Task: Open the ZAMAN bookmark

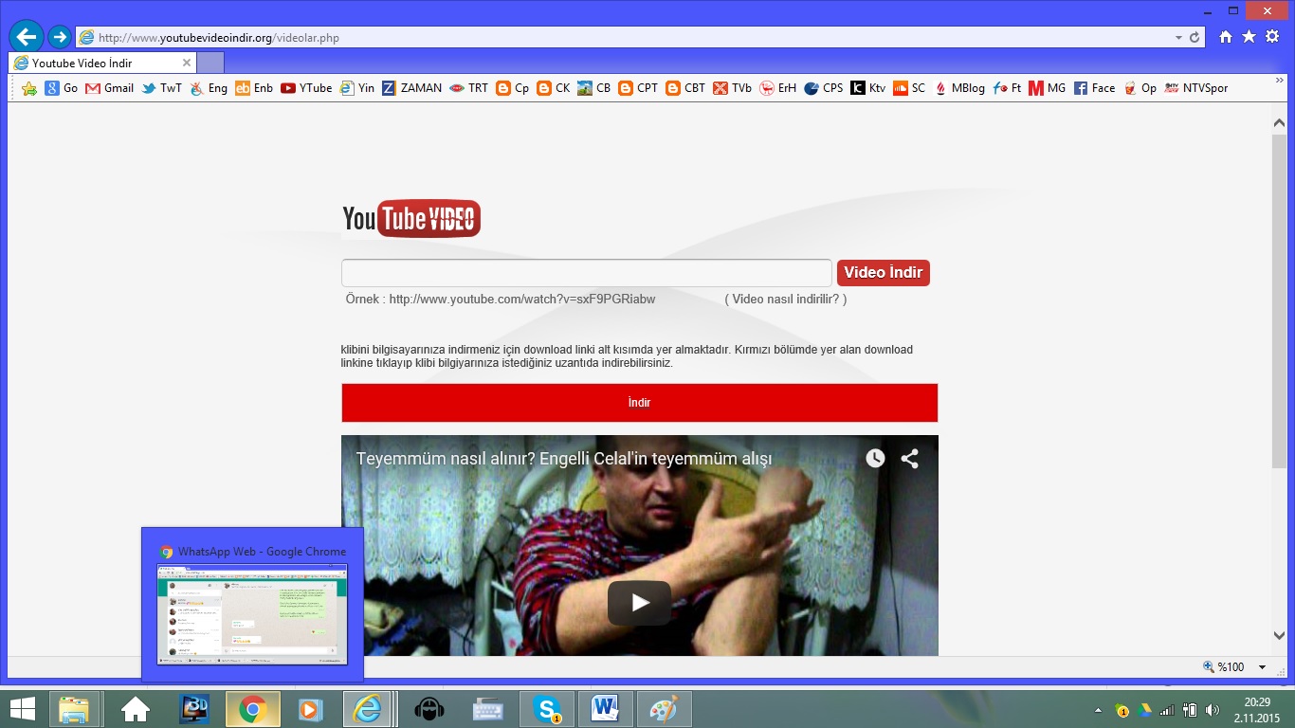Action: click(412, 88)
